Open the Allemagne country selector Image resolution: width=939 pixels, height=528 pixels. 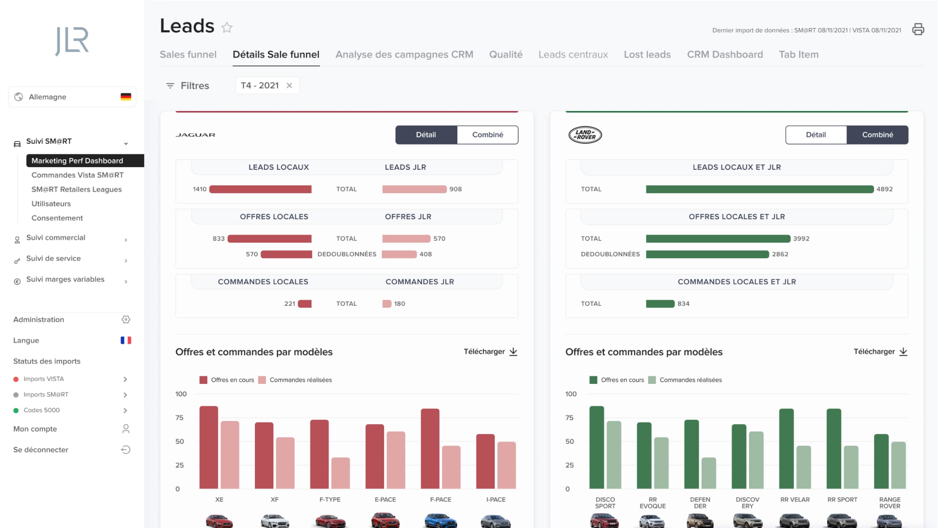point(72,97)
